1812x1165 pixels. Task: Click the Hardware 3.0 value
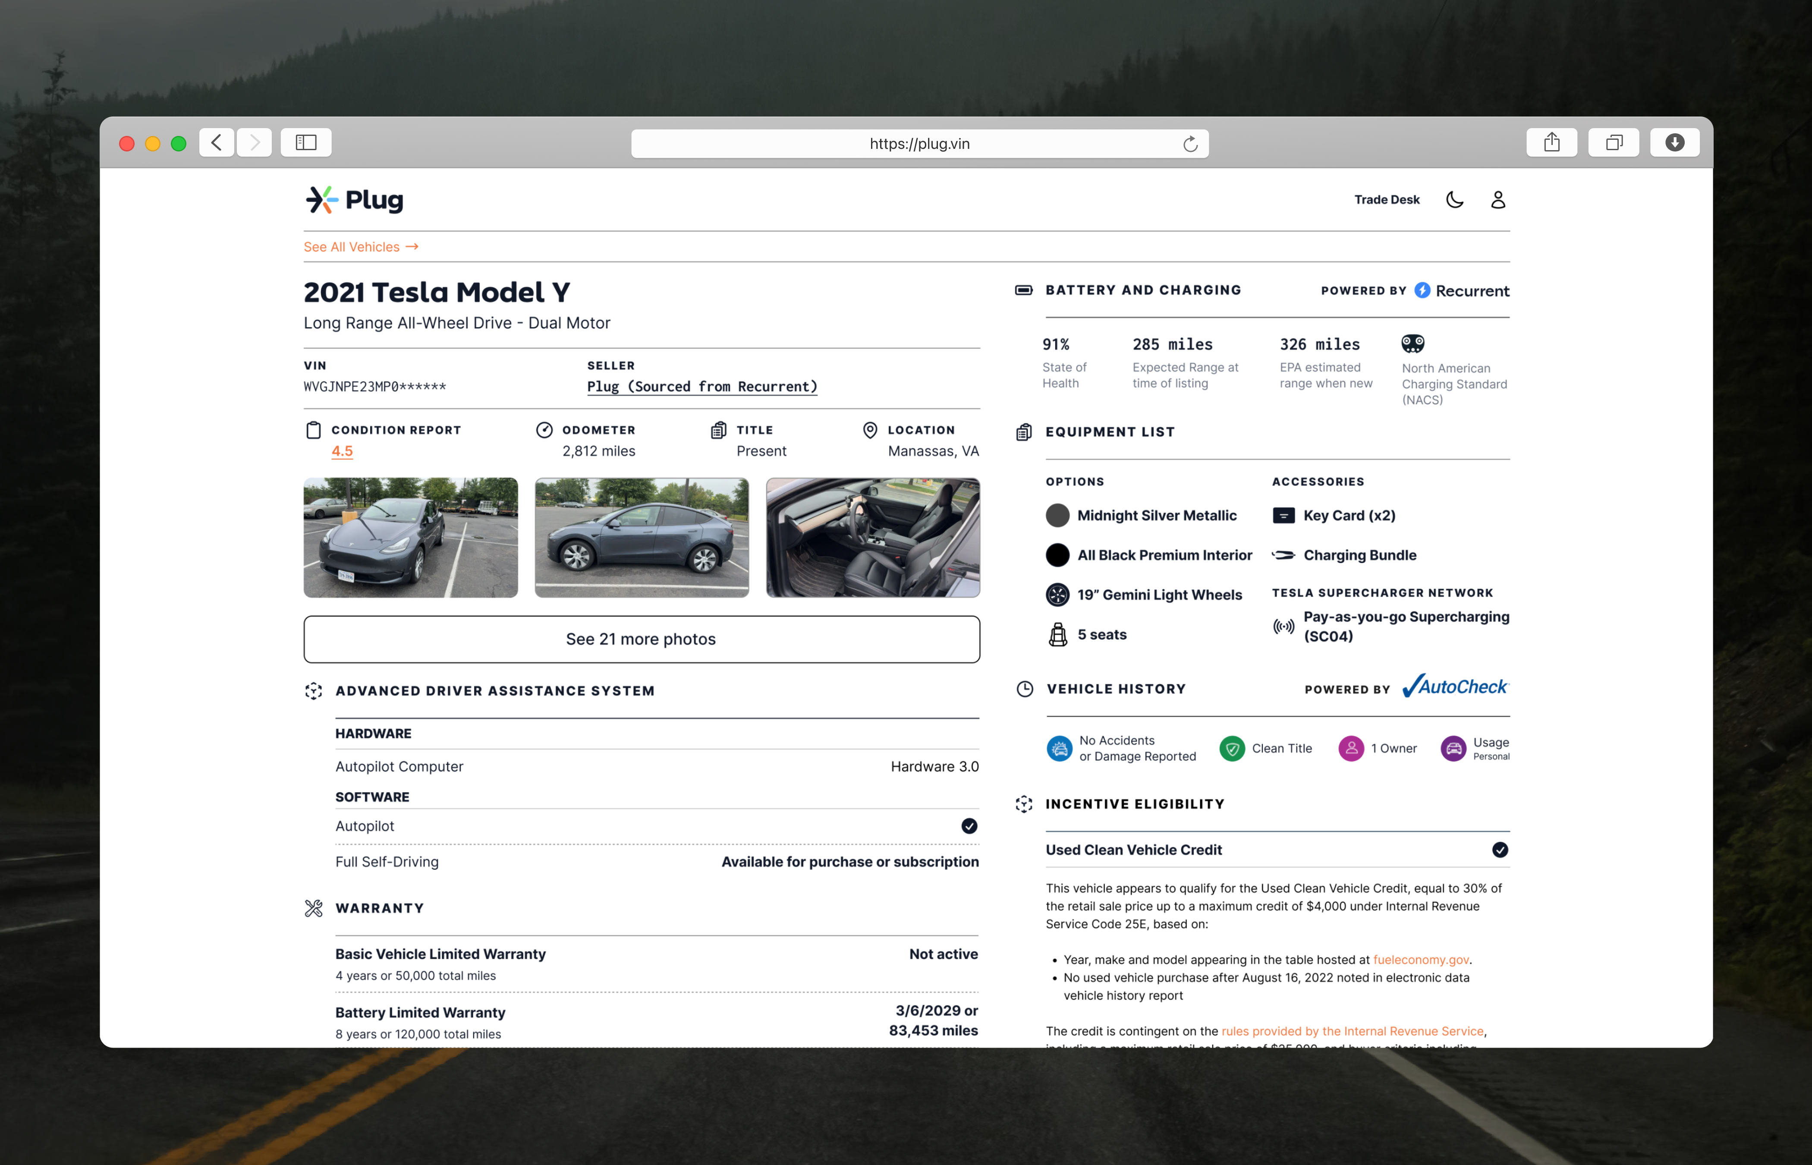(x=935, y=766)
